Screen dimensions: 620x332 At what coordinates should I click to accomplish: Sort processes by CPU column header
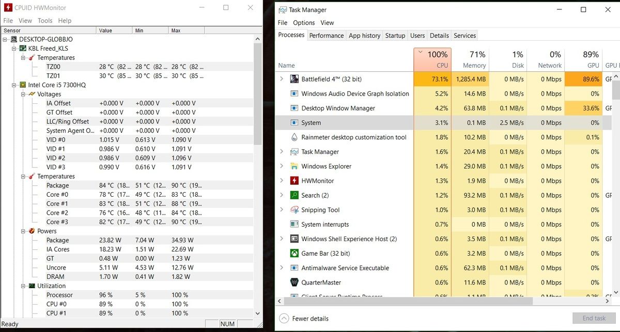[432, 60]
